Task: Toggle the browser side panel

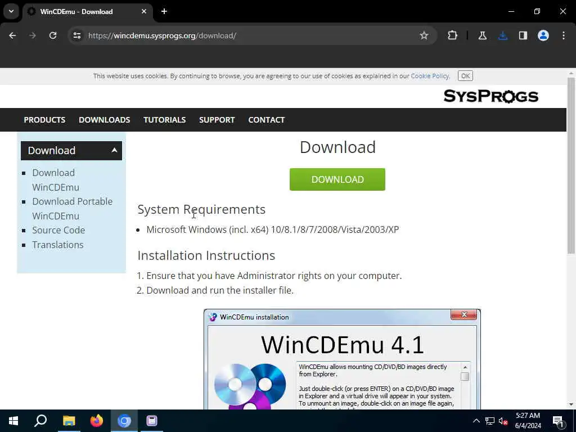Action: (523, 35)
